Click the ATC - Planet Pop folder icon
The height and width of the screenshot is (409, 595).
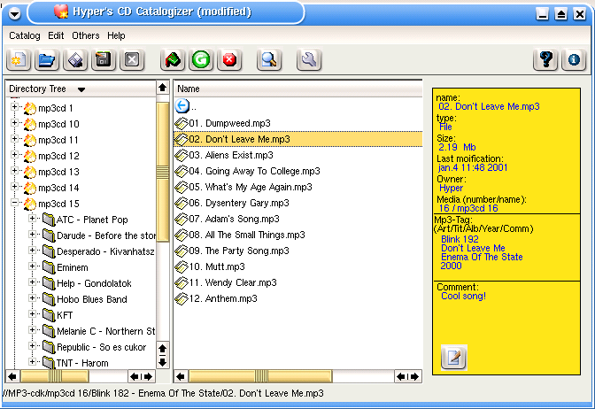click(x=49, y=219)
